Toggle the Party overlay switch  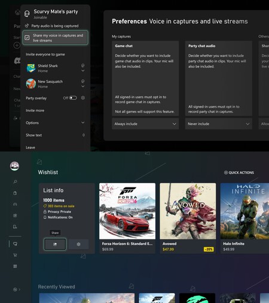pos(73,98)
